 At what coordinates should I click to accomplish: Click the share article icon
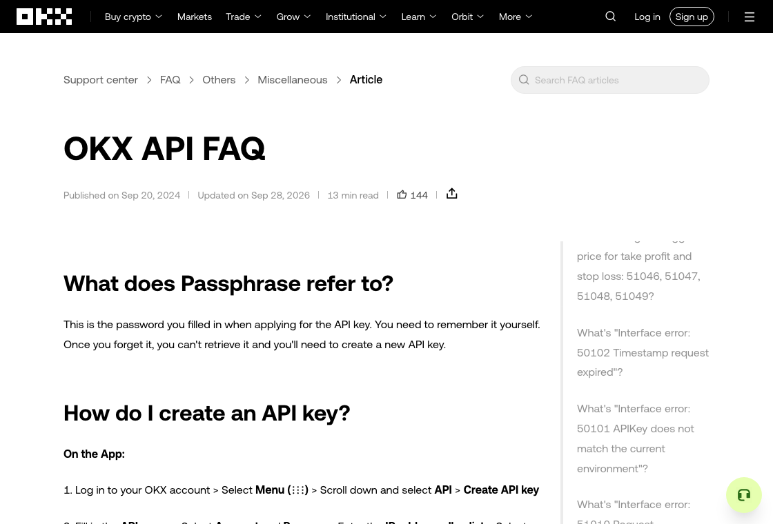pos(451,194)
